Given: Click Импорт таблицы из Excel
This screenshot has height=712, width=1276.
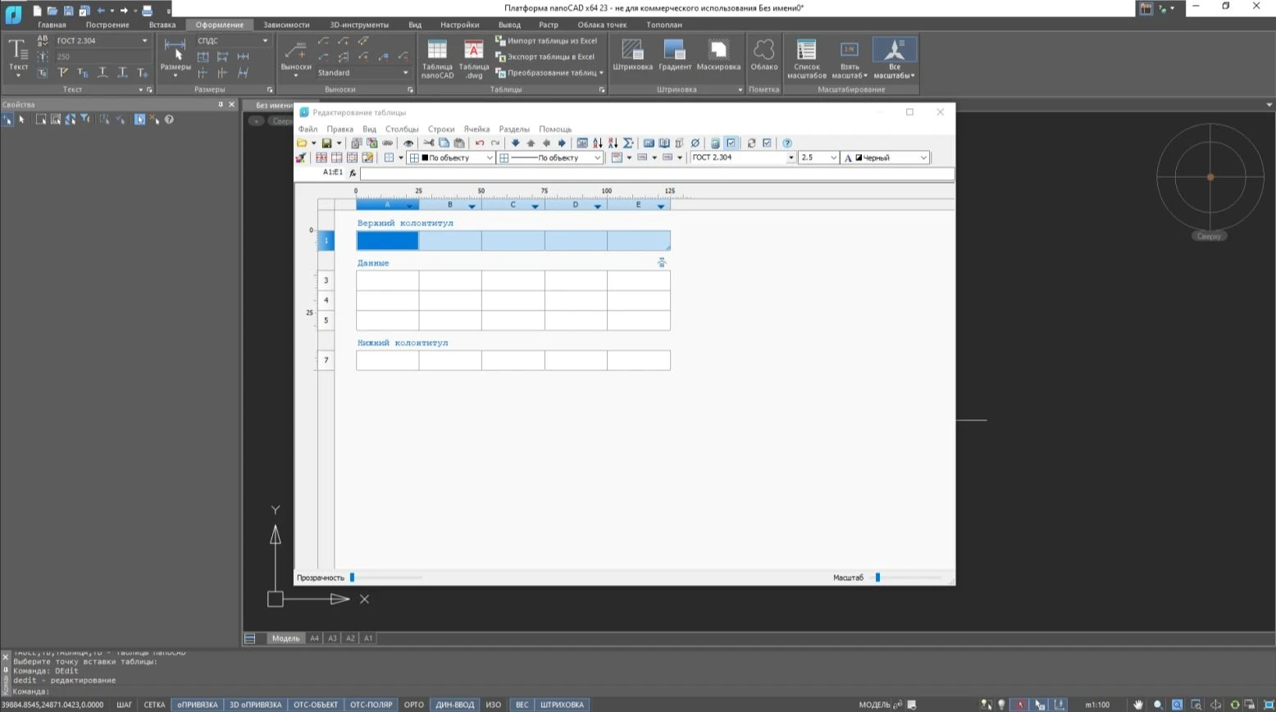Looking at the screenshot, I should click(x=546, y=41).
